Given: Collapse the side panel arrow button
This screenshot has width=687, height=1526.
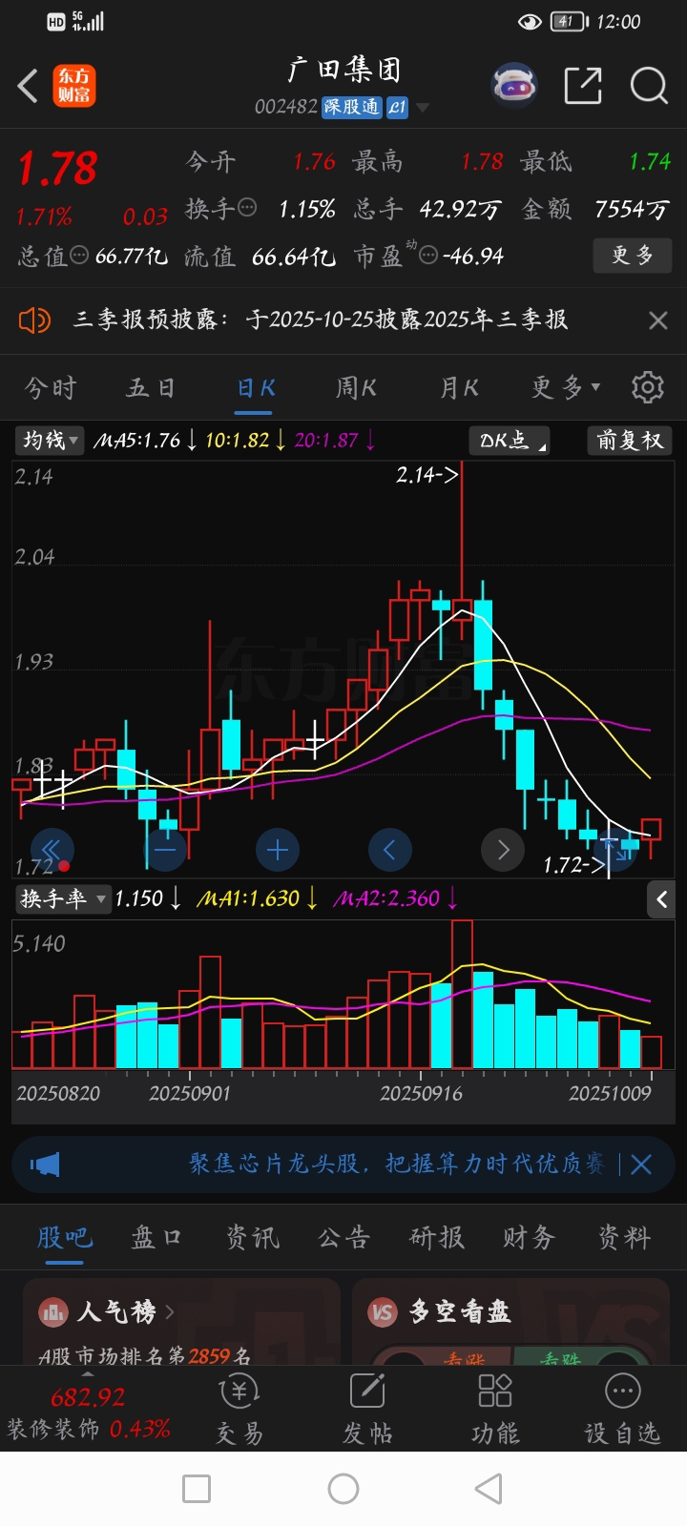Looking at the screenshot, I should [x=661, y=898].
